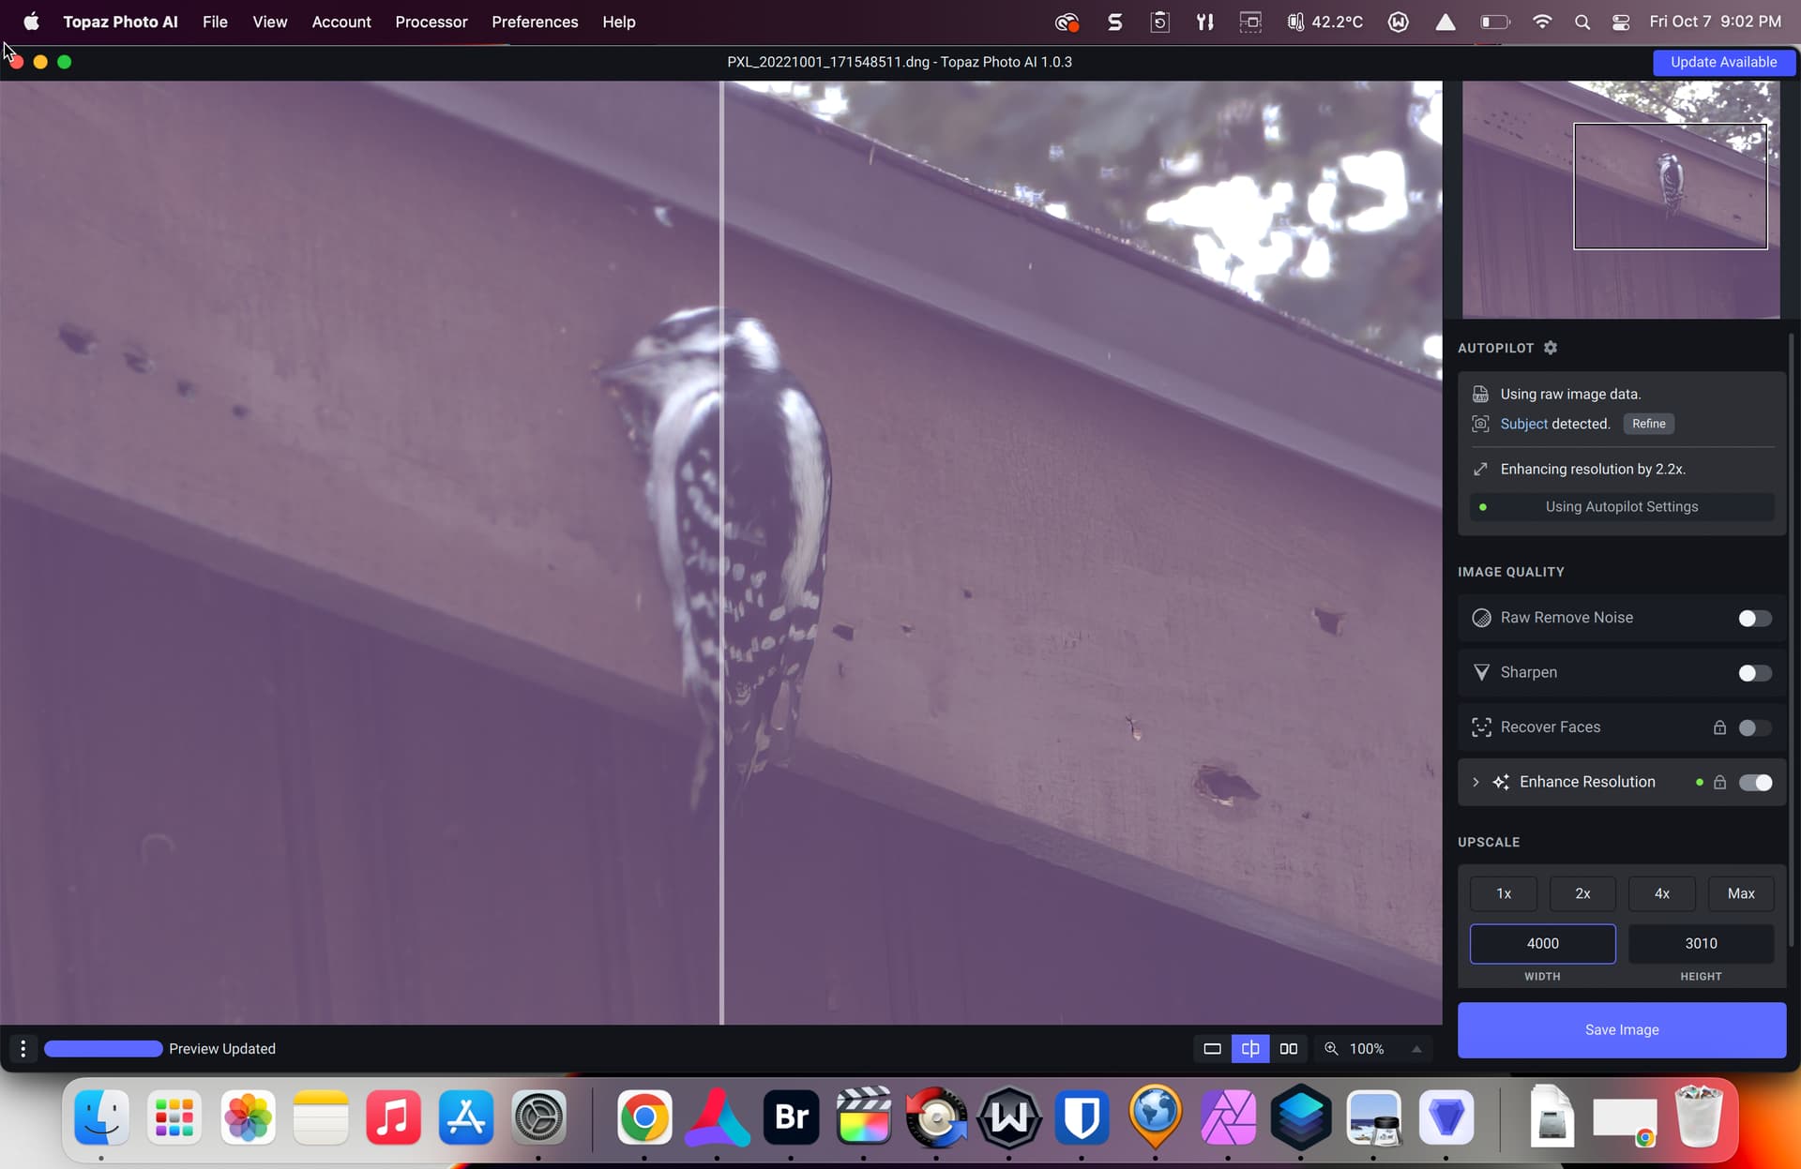Image resolution: width=1801 pixels, height=1169 pixels.
Task: Disable the Enhance Resolution toggle
Action: (1754, 782)
